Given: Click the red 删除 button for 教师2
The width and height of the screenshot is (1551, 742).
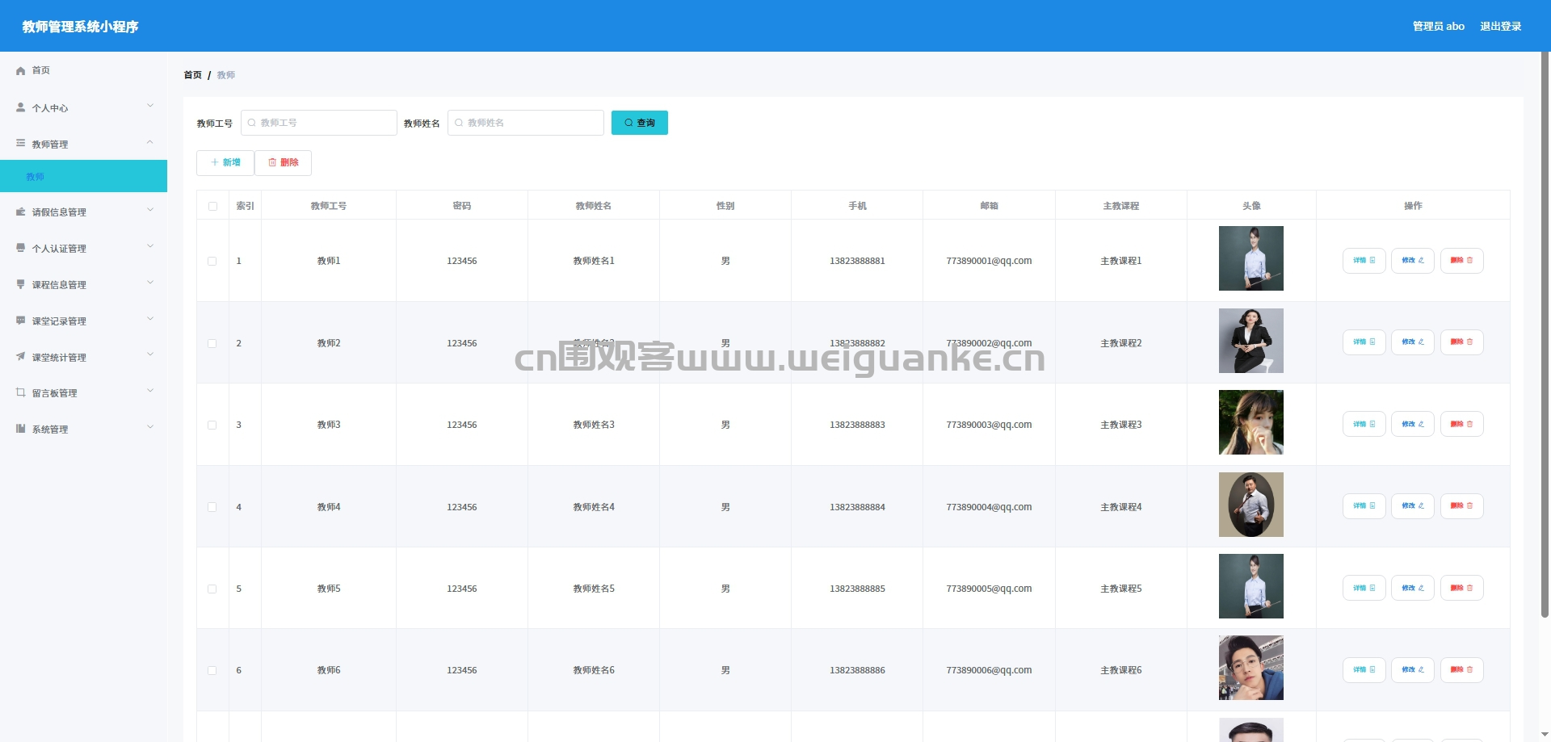Looking at the screenshot, I should pyautogui.click(x=1461, y=342).
